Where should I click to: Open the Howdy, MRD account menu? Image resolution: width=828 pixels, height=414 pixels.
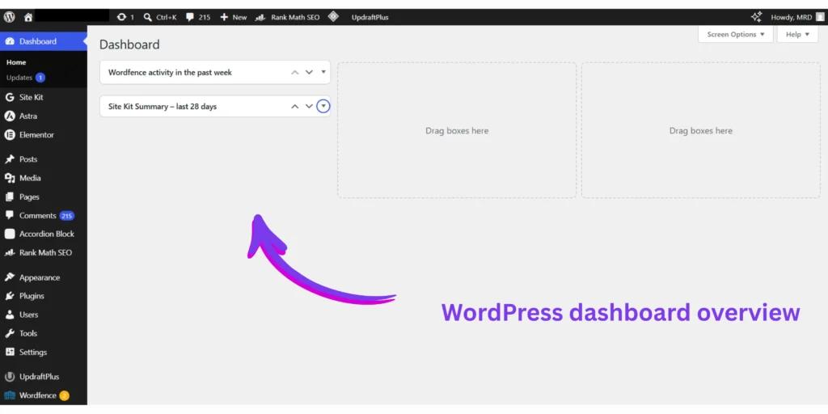pyautogui.click(x=796, y=17)
